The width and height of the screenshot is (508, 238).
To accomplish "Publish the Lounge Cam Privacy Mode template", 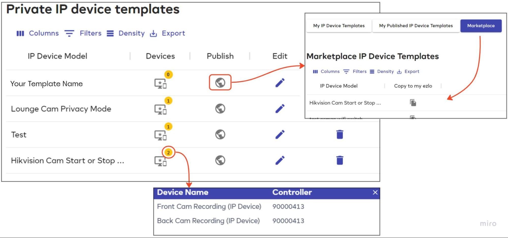I will coord(220,109).
